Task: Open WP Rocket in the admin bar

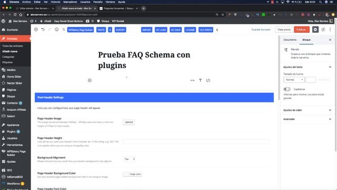Action: point(118,21)
